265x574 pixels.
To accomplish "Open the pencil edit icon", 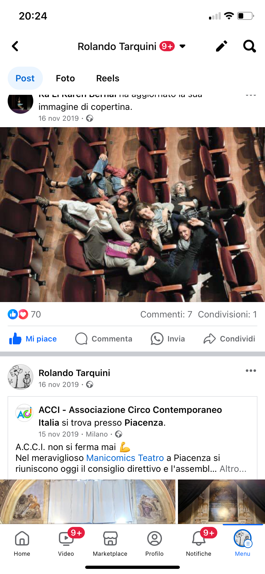I will point(221,46).
